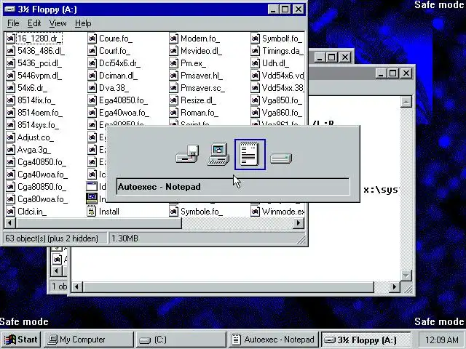466x349 pixels.
Task: Click Notepad horizontal scrollbar right arrow
Action: tap(395, 286)
